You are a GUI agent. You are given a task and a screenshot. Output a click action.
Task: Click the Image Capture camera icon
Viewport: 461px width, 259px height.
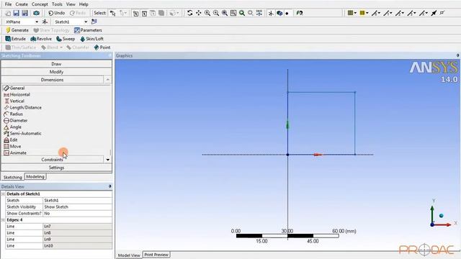coord(37,13)
